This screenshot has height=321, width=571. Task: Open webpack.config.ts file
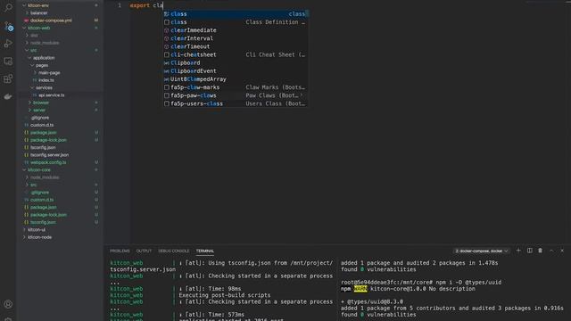(48, 162)
